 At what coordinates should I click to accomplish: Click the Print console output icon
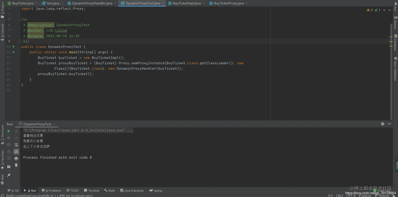pos(16,158)
